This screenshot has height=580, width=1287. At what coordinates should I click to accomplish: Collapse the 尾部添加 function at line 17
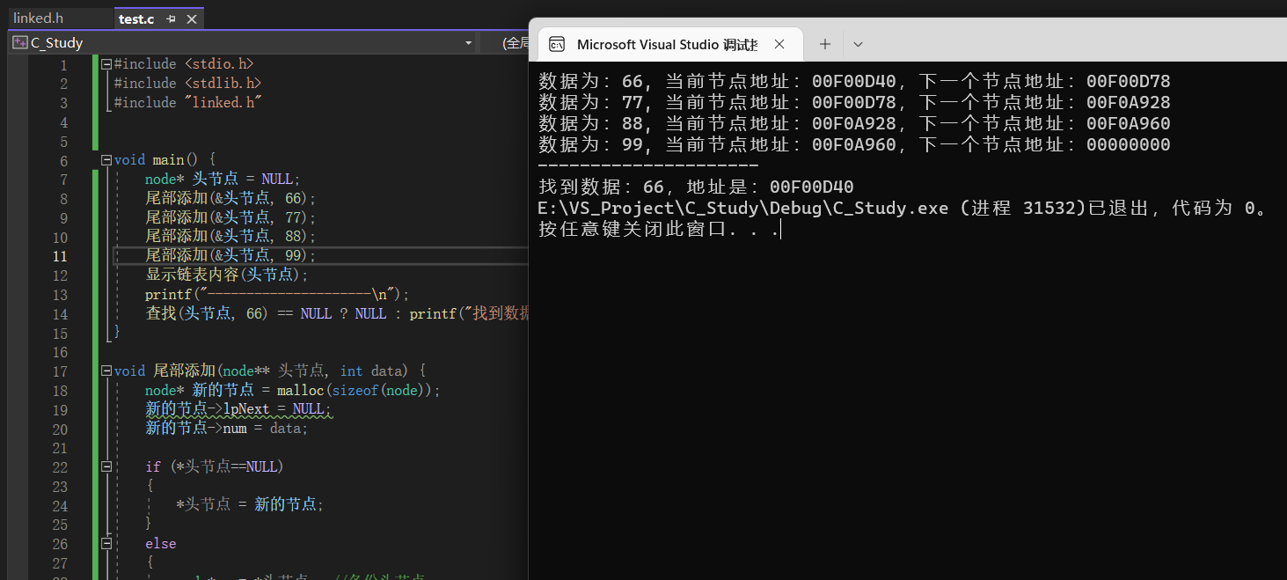coord(106,371)
